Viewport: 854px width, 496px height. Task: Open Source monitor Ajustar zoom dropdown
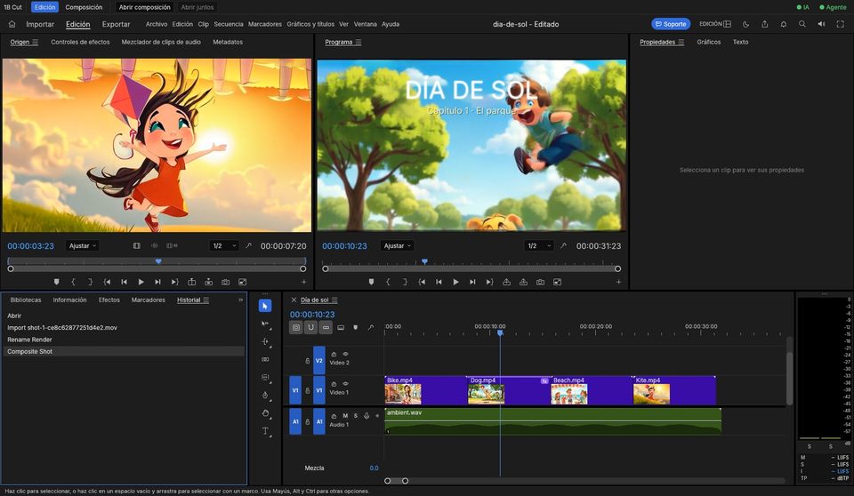[x=82, y=246]
